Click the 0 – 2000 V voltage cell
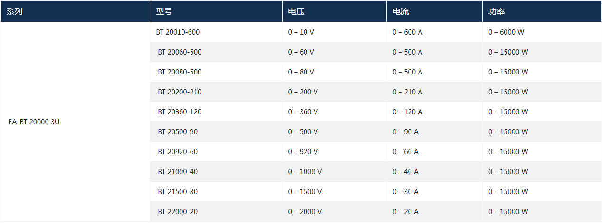The image size is (602, 223). (x=305, y=212)
